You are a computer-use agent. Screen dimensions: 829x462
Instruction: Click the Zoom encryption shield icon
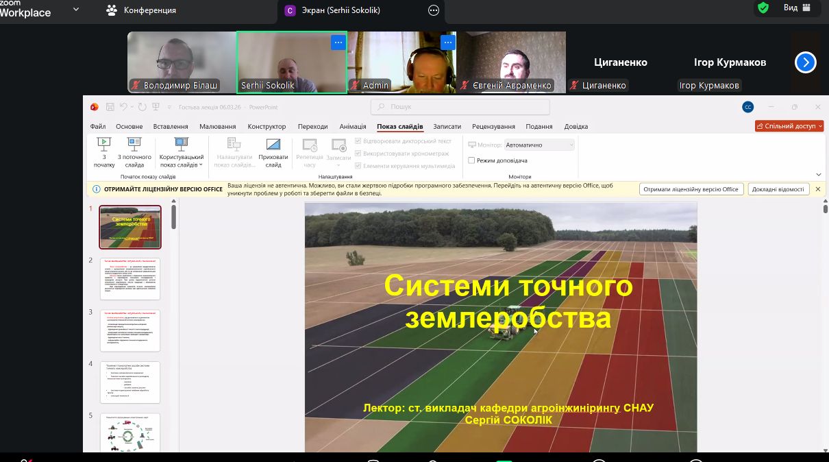(x=763, y=8)
